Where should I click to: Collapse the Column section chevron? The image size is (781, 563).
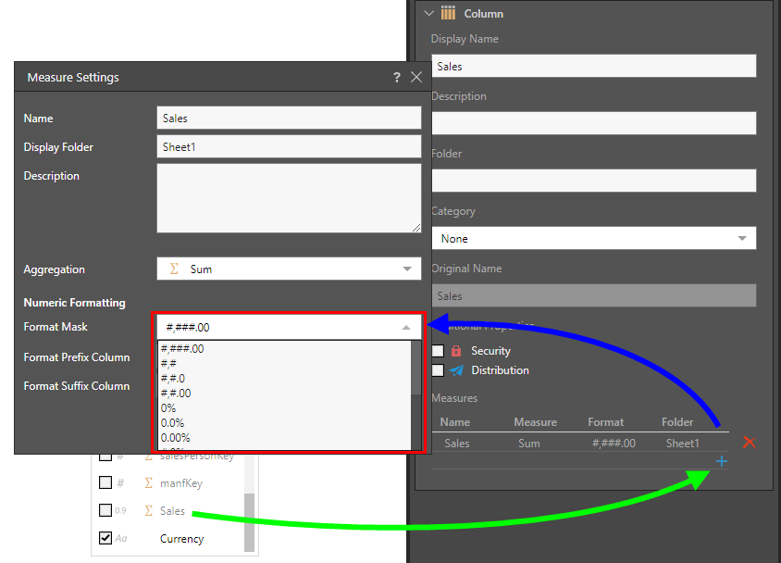[x=428, y=14]
